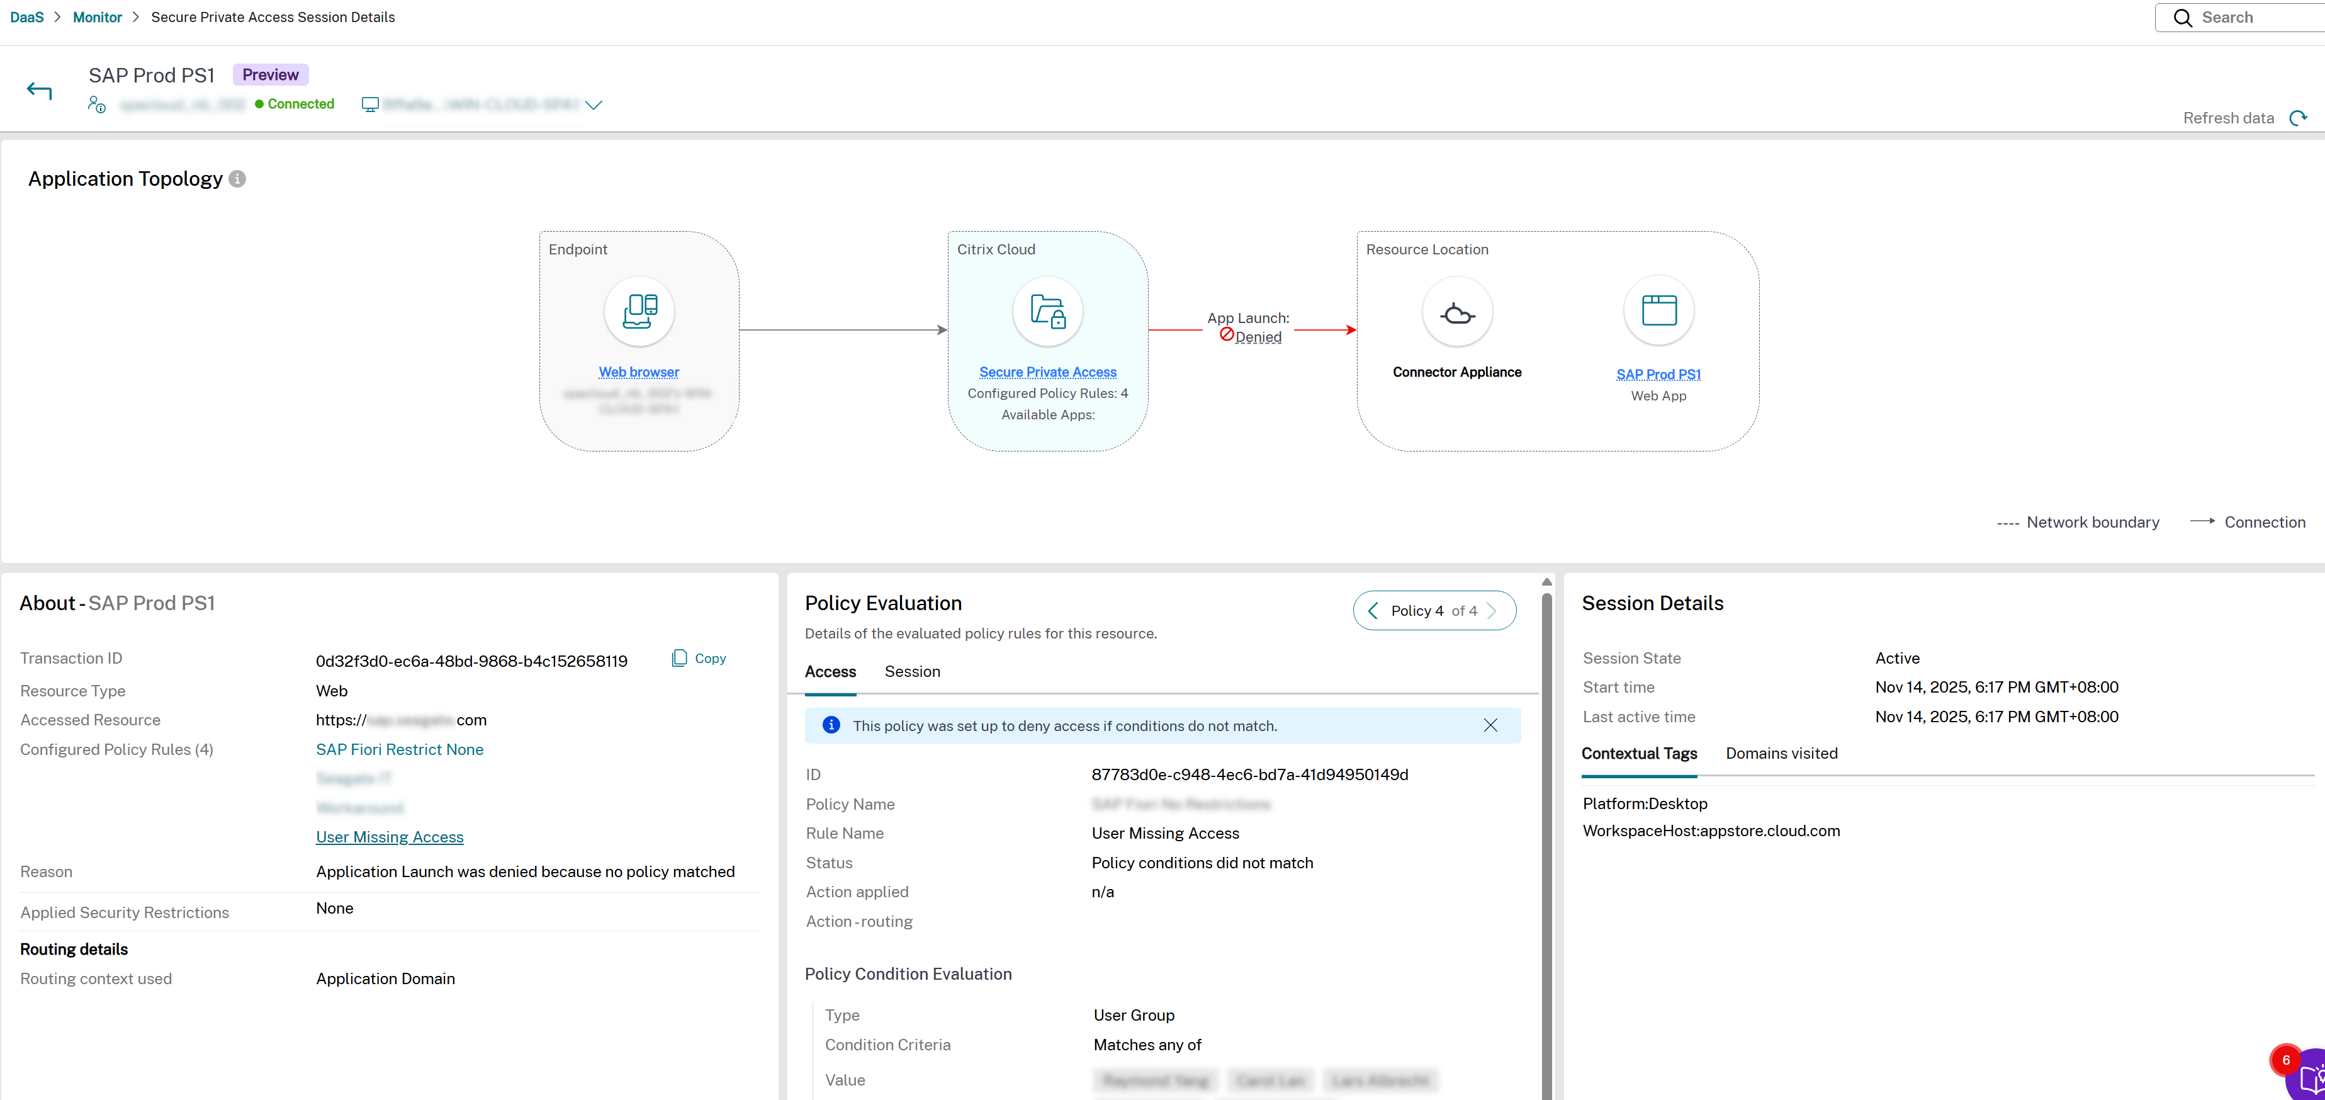
Task: Open the SAP Fiori Restrict None policy
Action: (x=399, y=749)
